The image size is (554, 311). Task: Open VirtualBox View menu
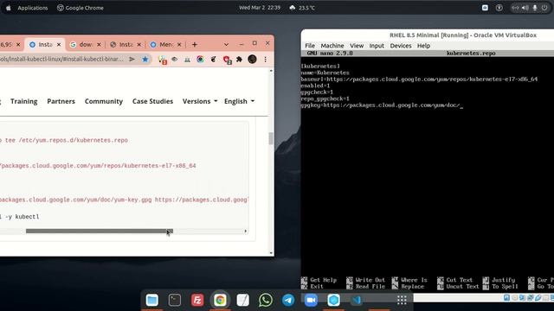(x=357, y=46)
